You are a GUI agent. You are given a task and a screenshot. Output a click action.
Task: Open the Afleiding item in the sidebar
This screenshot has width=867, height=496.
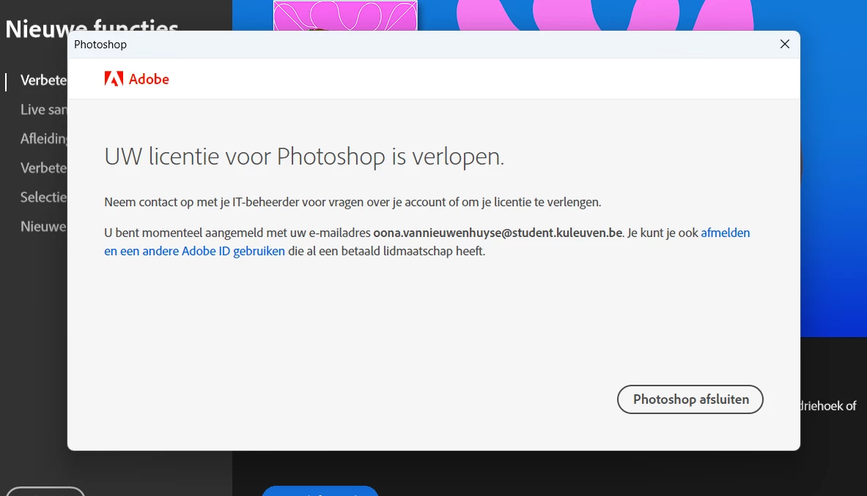point(44,138)
